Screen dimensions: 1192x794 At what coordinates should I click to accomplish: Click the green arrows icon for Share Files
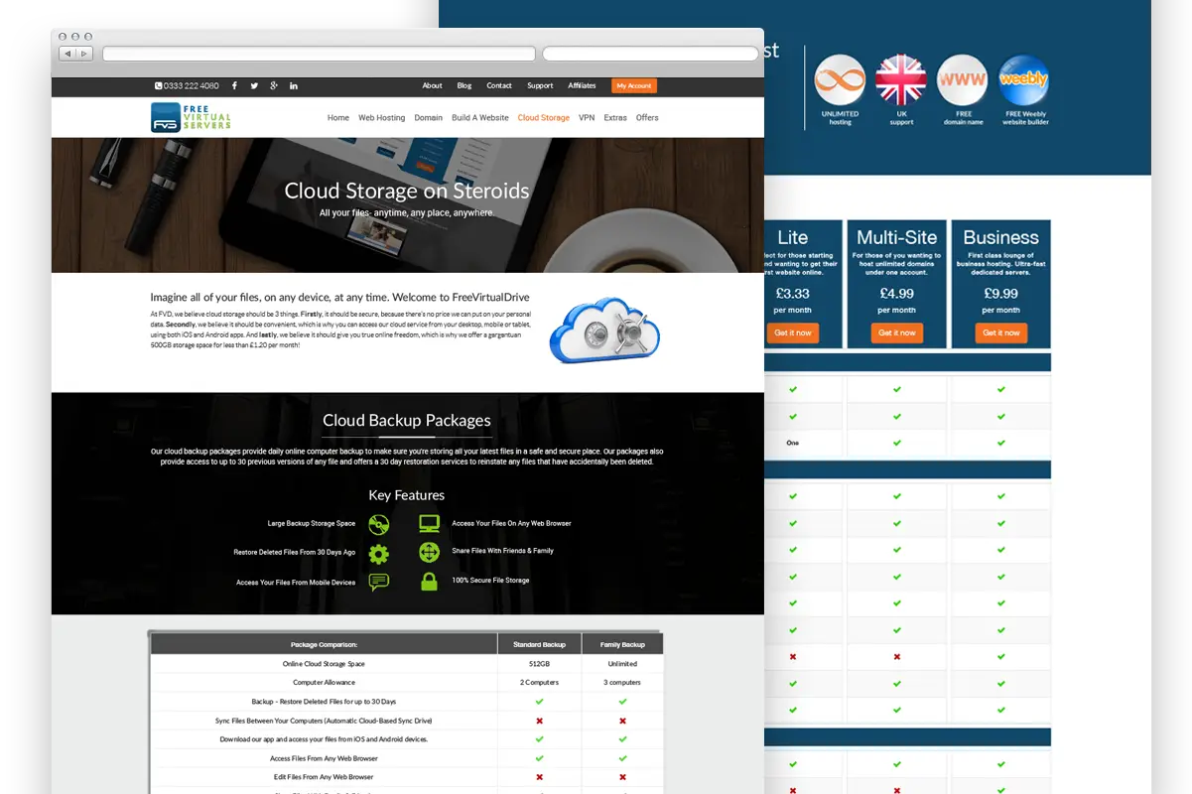(x=429, y=552)
